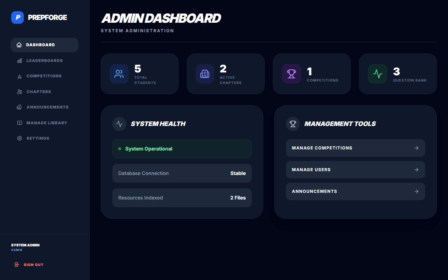Click the Competitions trophy icon

291,74
